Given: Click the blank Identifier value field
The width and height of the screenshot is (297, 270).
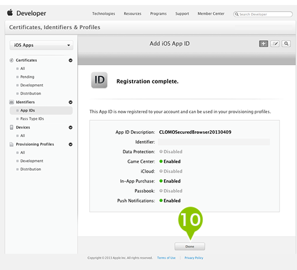Looking at the screenshot, I should click(x=214, y=142).
